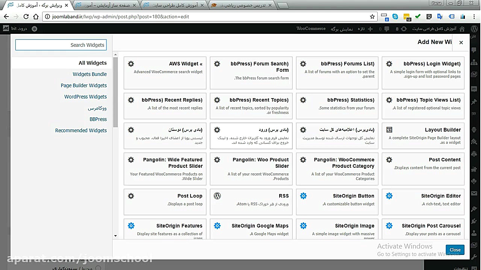Close the Add New Widget dialog with X
The width and height of the screenshot is (481, 270).
tap(461, 42)
